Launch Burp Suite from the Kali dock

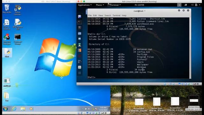(80, 50)
